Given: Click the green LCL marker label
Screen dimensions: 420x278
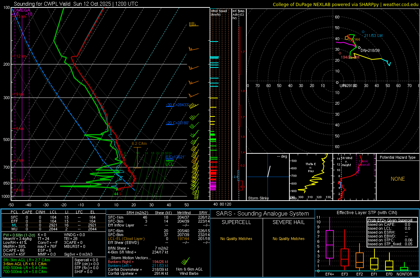Looking at the screenshot, I should click(x=169, y=164).
